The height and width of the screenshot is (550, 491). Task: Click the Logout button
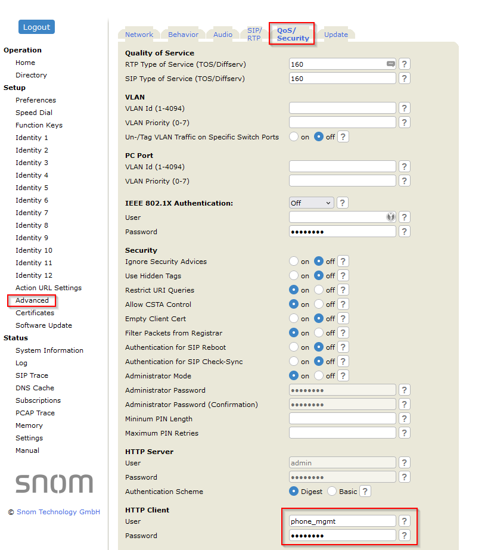click(x=36, y=27)
